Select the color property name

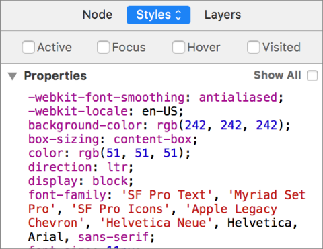46,153
